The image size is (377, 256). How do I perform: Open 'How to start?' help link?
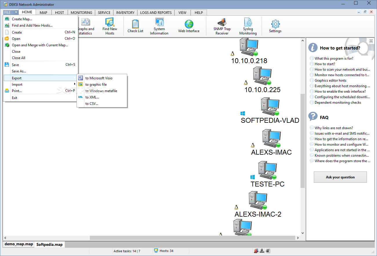coord(325,64)
